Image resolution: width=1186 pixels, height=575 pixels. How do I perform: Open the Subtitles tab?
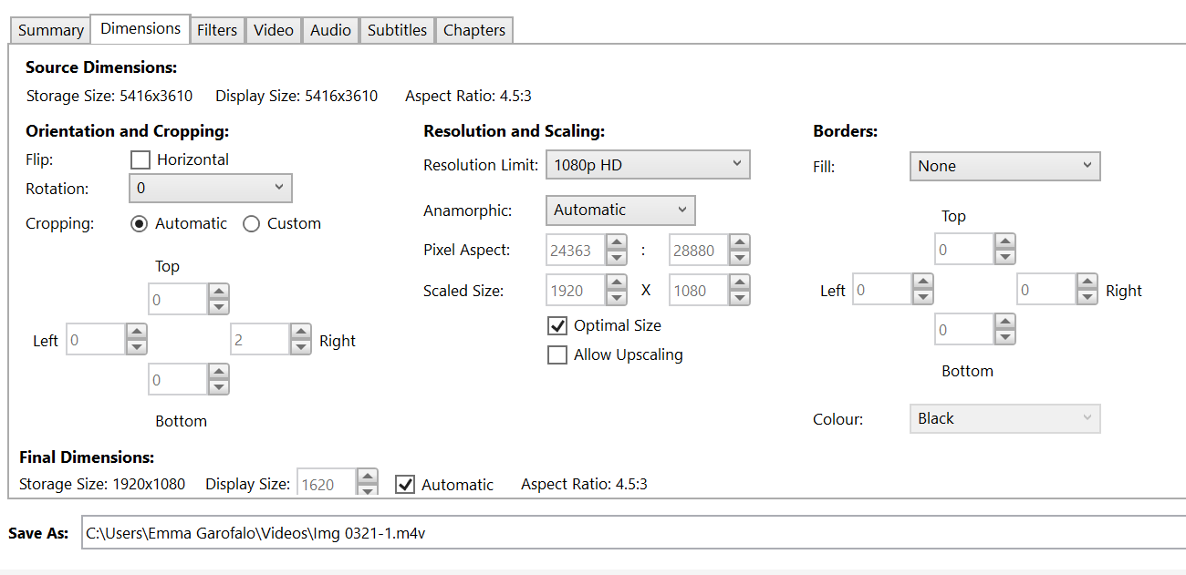(397, 30)
